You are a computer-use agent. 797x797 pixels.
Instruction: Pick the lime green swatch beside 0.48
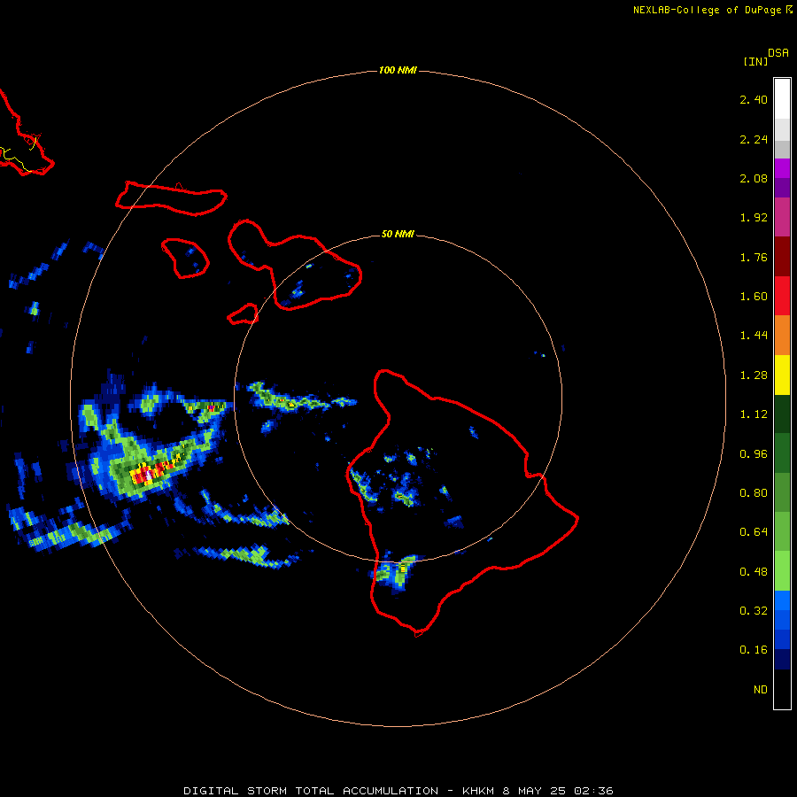pos(782,571)
